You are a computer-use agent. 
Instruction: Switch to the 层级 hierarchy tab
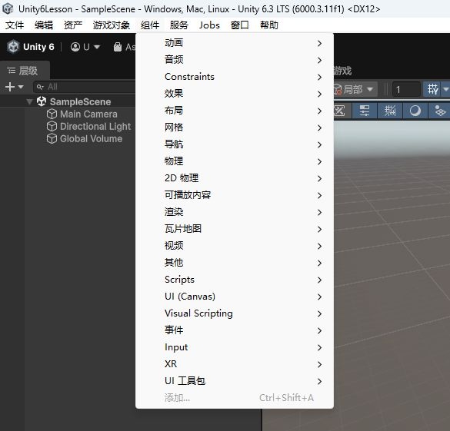coord(23,71)
